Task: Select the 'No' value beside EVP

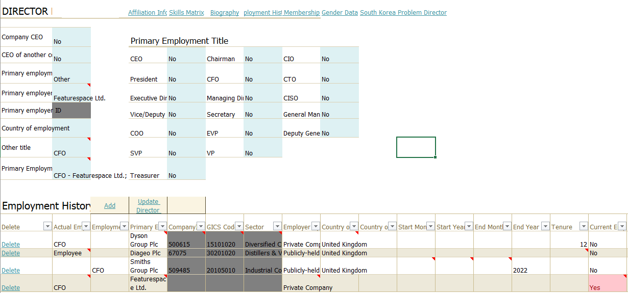Action: [263, 128]
